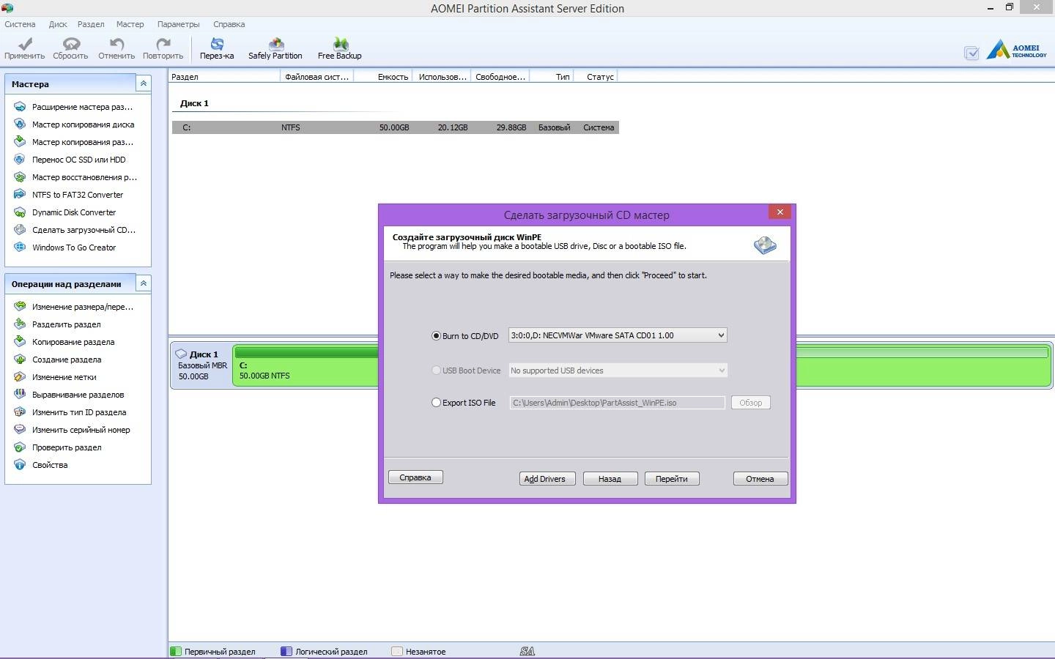Click the Незанятое legend swatch

(397, 651)
